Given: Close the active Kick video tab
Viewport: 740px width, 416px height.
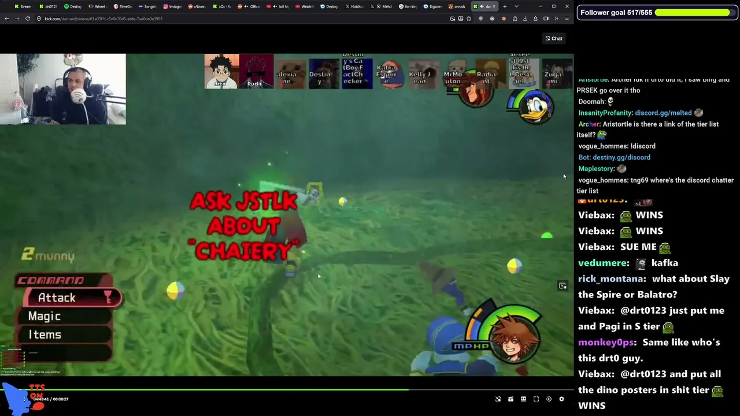Looking at the screenshot, I should pos(494,6).
